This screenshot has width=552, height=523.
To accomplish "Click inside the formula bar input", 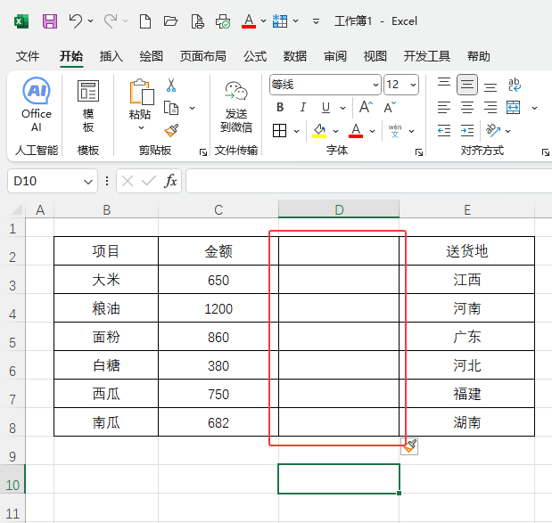I will [368, 181].
